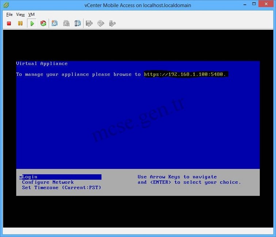Viewport: 276px width, 237px height.
Task: Take a snapshot of this virtual machine
Action: pyautogui.click(x=54, y=23)
